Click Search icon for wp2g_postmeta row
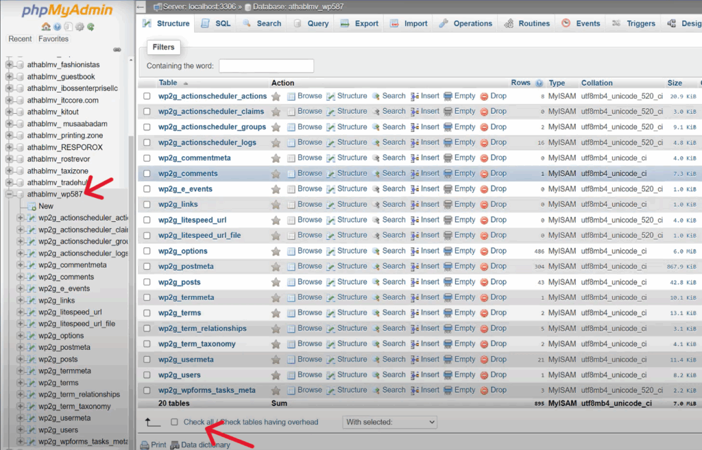The height and width of the screenshot is (450, 702). (x=376, y=266)
